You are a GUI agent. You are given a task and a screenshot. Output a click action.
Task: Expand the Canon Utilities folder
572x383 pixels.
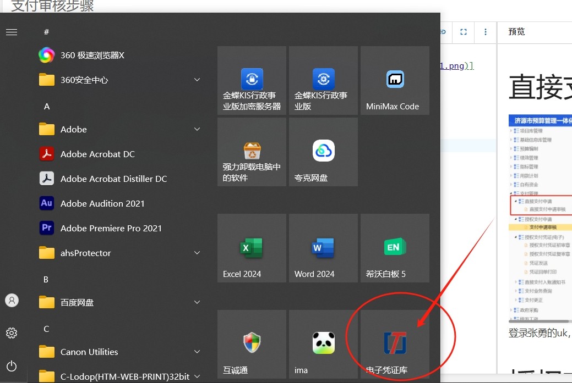[x=197, y=352]
